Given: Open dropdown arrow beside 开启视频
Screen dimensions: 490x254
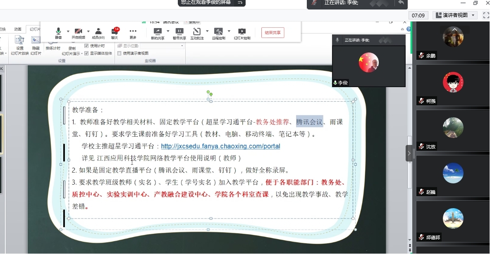Looking at the screenshot, I should coord(88,31).
